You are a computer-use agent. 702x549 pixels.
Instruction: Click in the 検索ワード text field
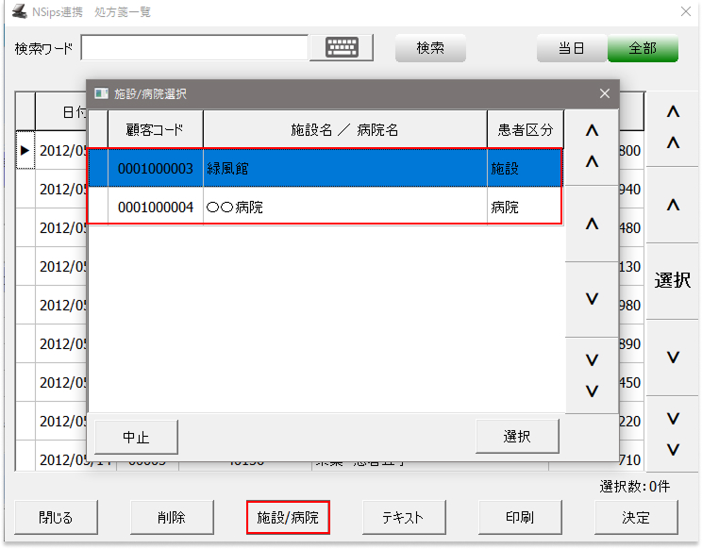coord(194,48)
